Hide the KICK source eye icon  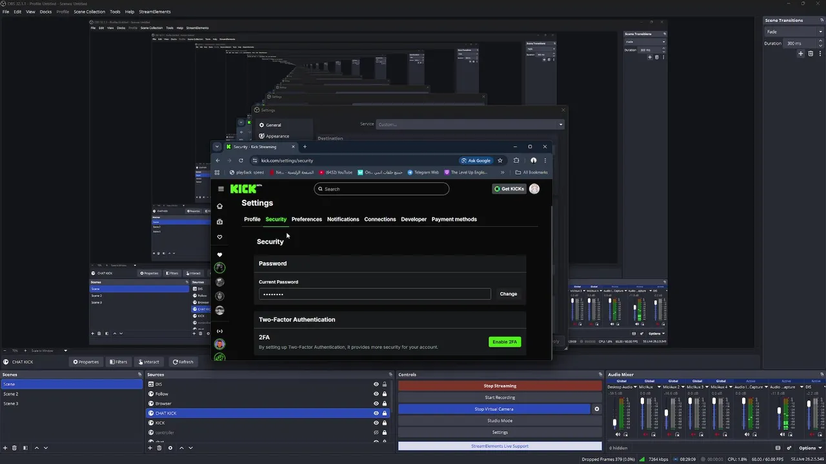pos(376,423)
